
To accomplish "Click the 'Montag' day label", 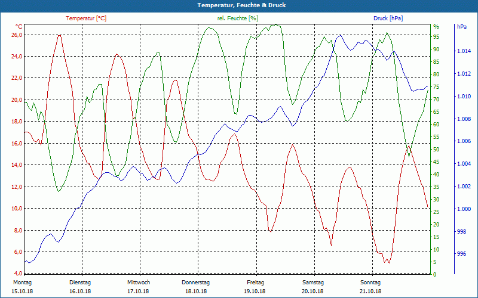I will [x=22, y=283].
